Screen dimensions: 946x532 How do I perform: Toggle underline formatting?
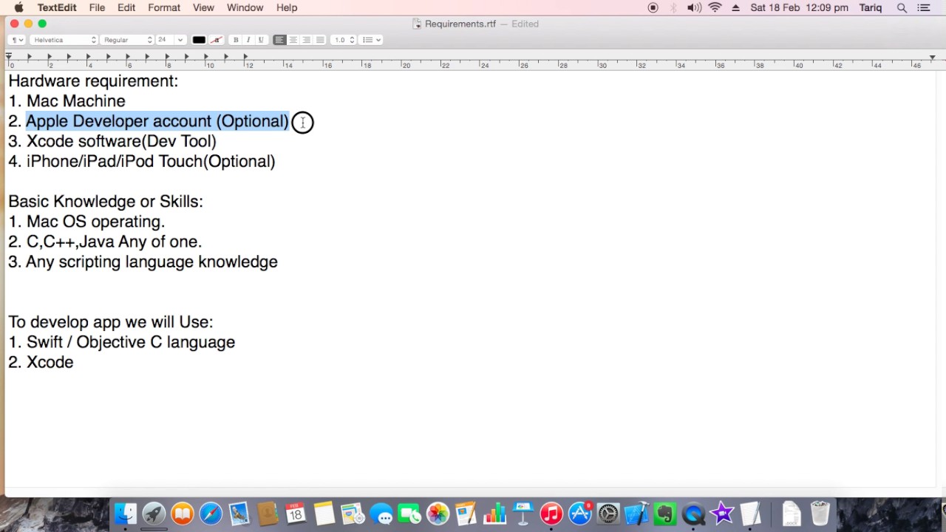pos(261,40)
